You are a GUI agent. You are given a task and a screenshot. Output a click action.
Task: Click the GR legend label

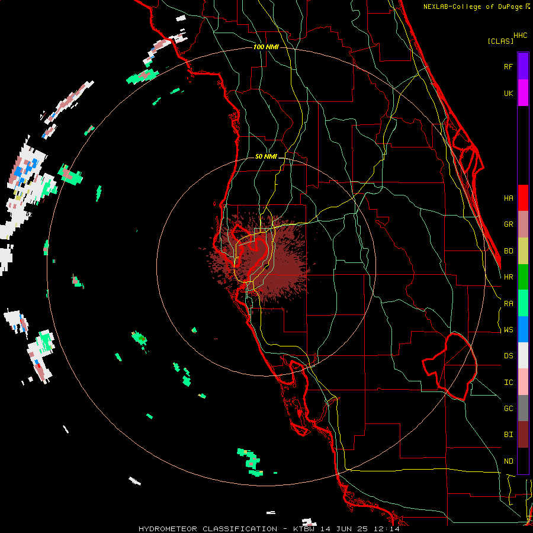(x=508, y=224)
